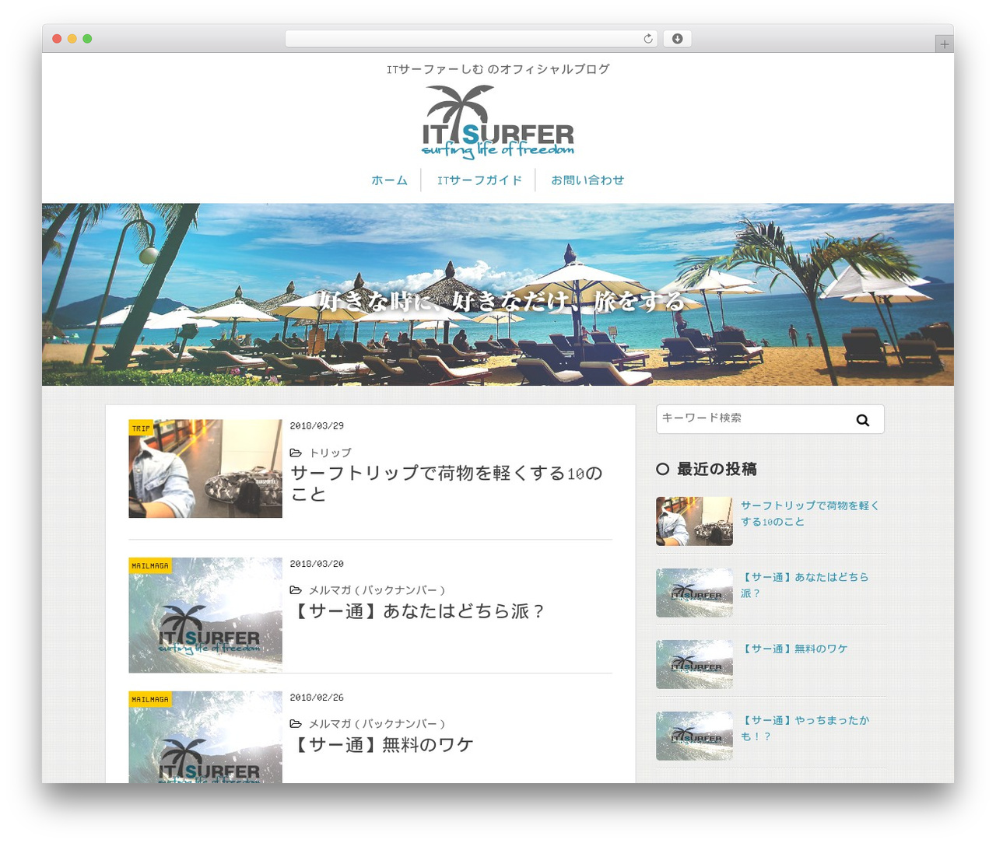Image resolution: width=996 pixels, height=843 pixels.
Task: Click sidebar link 【サー通】無料のワケ
Action: click(x=794, y=649)
